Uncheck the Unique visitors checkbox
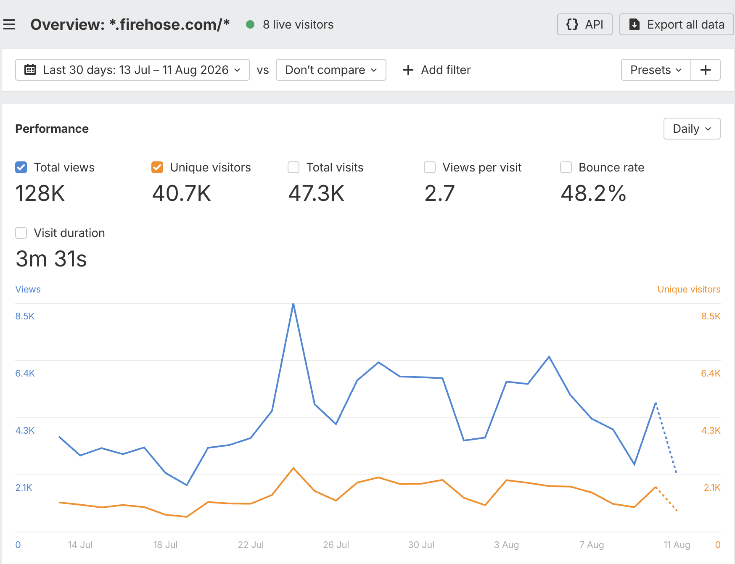The height and width of the screenshot is (564, 735). tap(157, 167)
